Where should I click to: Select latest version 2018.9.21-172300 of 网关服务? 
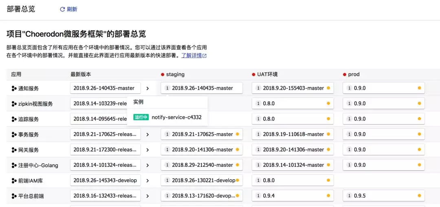pos(105,149)
